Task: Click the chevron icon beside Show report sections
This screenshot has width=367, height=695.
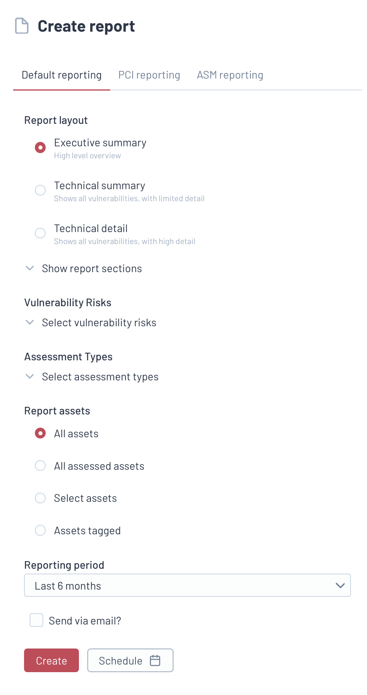Action: [x=30, y=268]
